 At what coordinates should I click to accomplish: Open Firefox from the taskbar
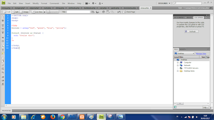(x=53, y=117)
